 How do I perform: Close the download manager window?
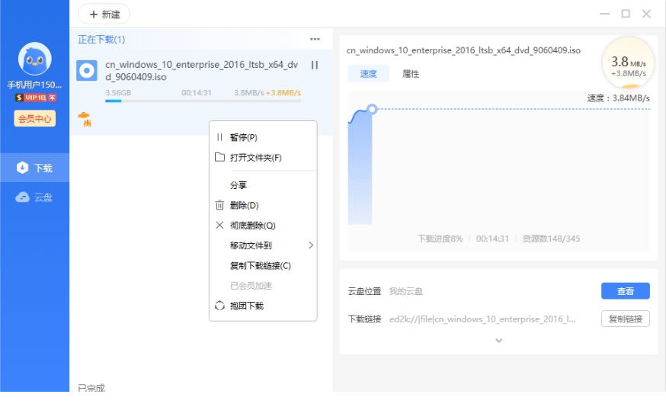646,14
